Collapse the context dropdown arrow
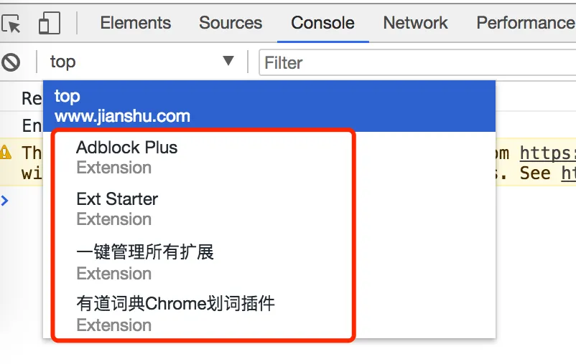The image size is (576, 364). (x=228, y=60)
